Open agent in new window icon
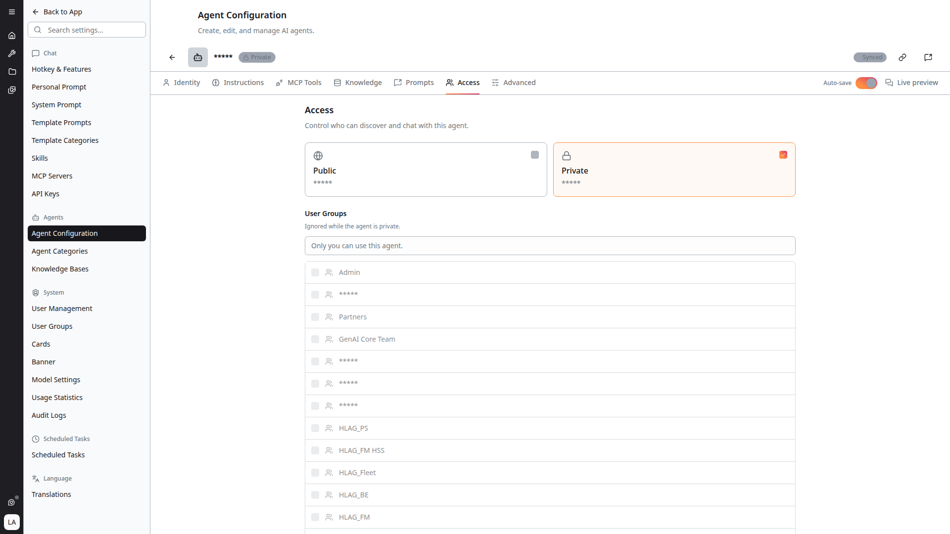The height and width of the screenshot is (534, 950). [x=928, y=57]
